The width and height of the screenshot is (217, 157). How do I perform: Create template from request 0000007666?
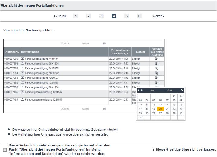tap(157, 59)
